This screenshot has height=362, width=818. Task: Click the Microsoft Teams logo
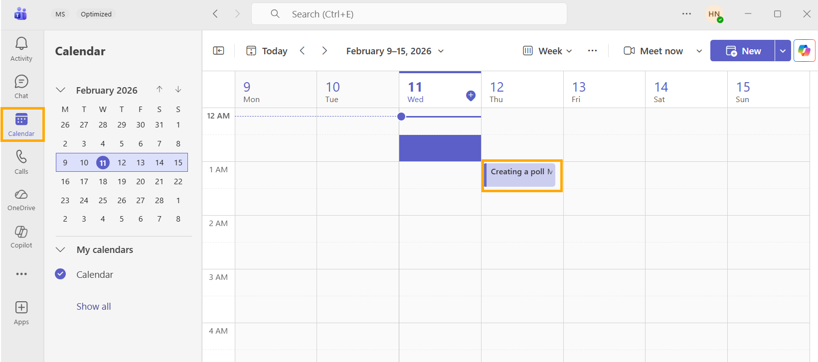click(x=20, y=14)
